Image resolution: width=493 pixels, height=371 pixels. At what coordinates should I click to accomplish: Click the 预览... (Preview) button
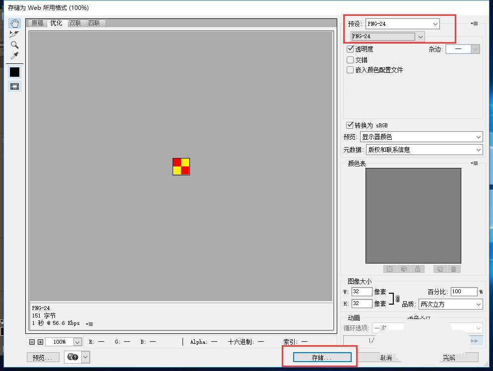pyautogui.click(x=43, y=357)
